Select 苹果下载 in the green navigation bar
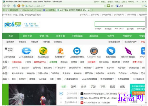This screenshot has height=106, width=148. (61, 36)
